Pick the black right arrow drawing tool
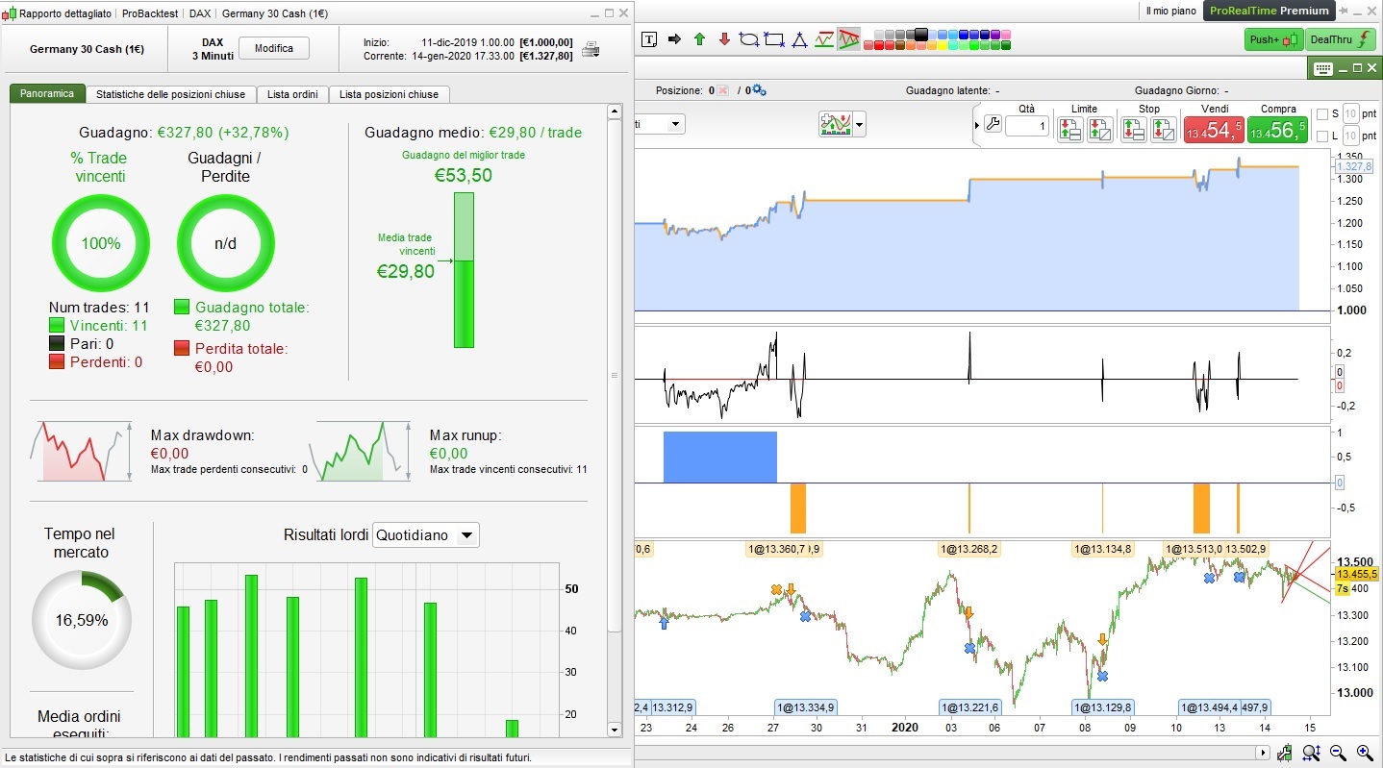Image resolution: width=1383 pixels, height=768 pixels. pyautogui.click(x=674, y=39)
